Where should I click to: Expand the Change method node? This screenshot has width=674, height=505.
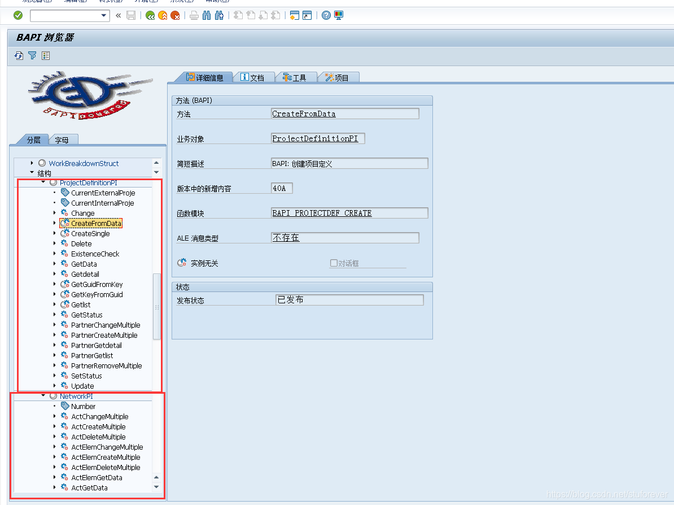point(54,212)
